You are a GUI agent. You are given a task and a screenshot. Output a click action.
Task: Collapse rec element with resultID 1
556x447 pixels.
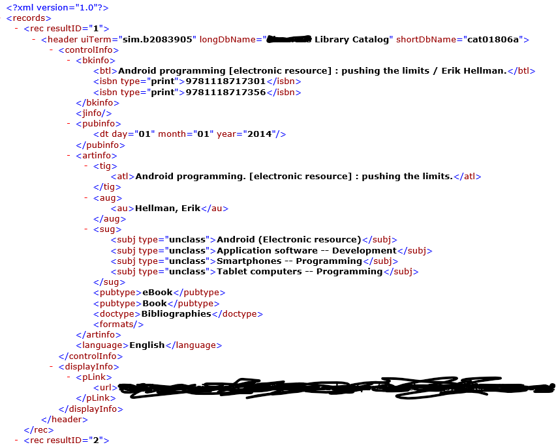[x=16, y=28]
